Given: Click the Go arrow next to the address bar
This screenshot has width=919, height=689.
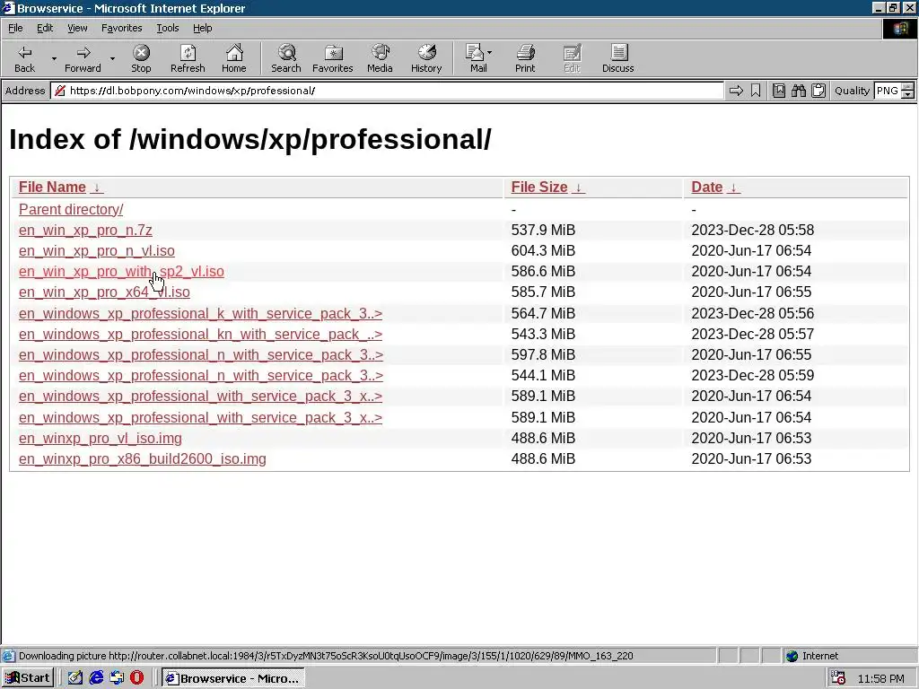Looking at the screenshot, I should tap(736, 91).
